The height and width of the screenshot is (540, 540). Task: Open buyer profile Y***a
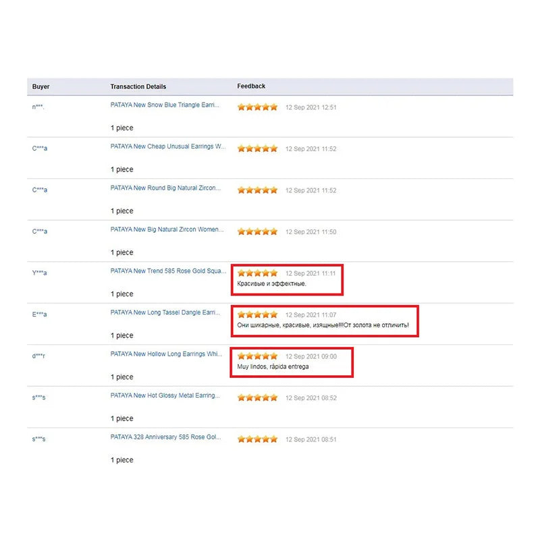(x=39, y=273)
